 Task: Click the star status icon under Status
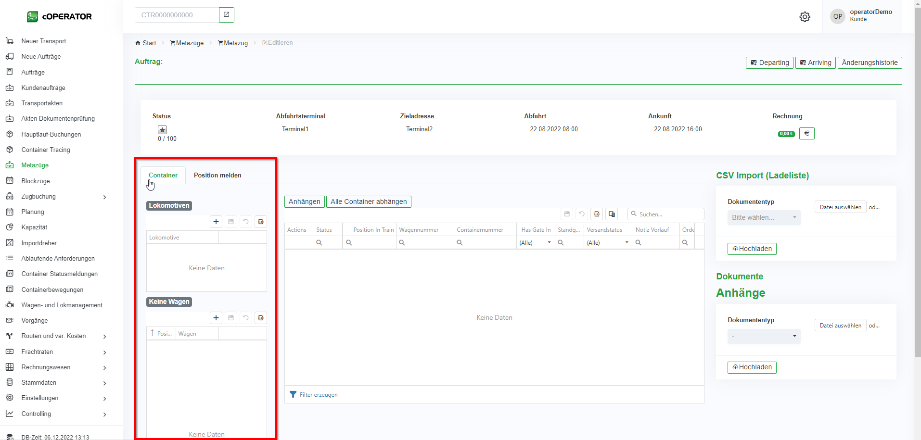163,130
